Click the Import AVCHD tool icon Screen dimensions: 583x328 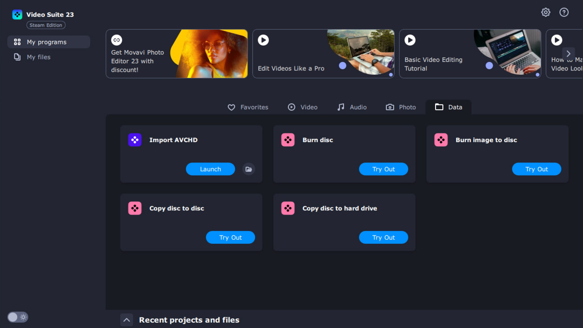click(x=135, y=140)
